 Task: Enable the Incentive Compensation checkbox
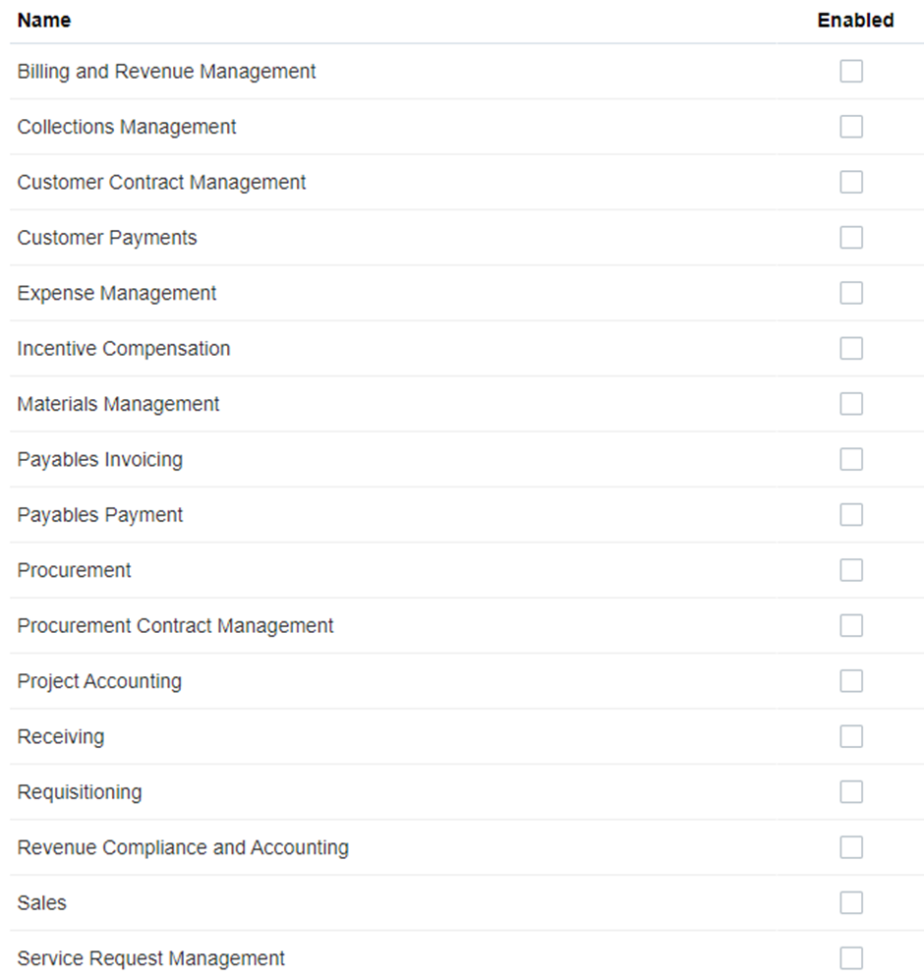pyautogui.click(x=851, y=349)
